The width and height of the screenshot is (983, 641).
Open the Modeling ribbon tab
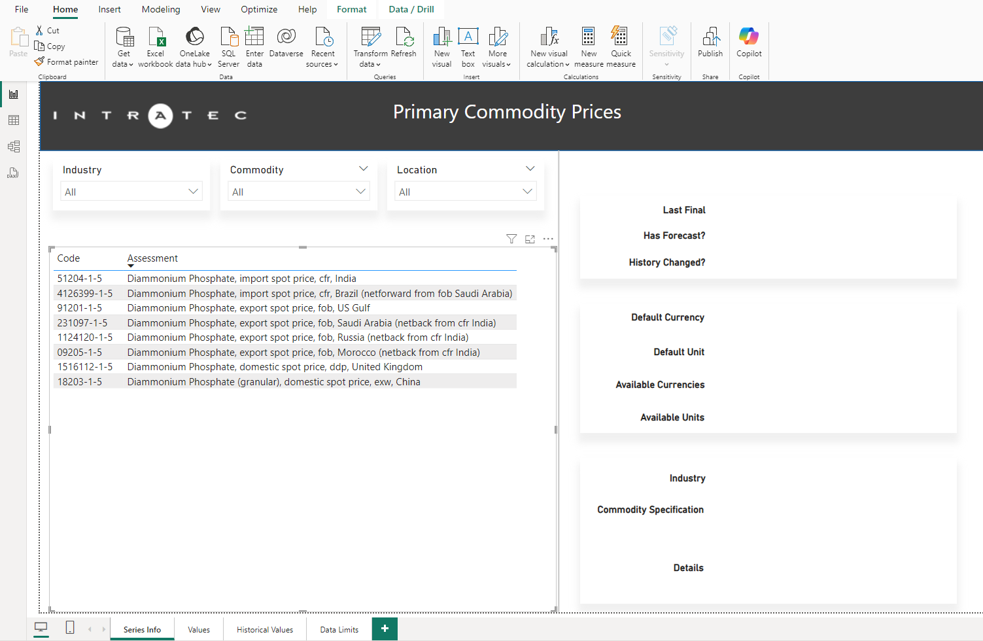(160, 9)
